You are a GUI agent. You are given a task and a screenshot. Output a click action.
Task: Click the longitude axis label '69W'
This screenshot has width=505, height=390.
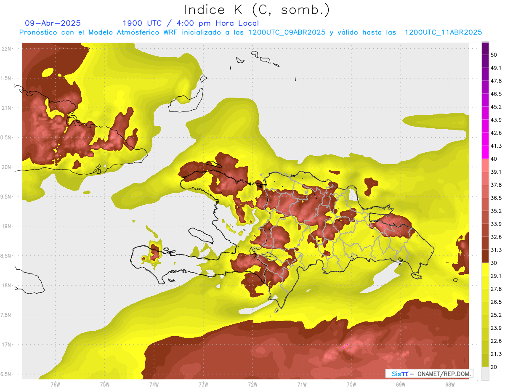(400, 385)
